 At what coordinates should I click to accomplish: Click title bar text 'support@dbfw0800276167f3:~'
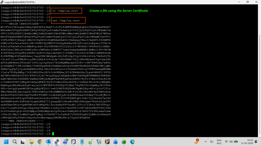(21, 2)
